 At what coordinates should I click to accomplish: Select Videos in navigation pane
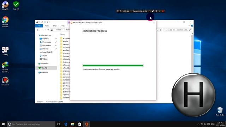tap(43, 59)
